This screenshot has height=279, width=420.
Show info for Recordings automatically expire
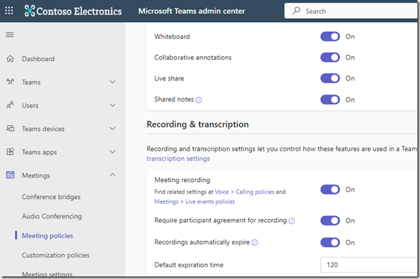(255, 243)
